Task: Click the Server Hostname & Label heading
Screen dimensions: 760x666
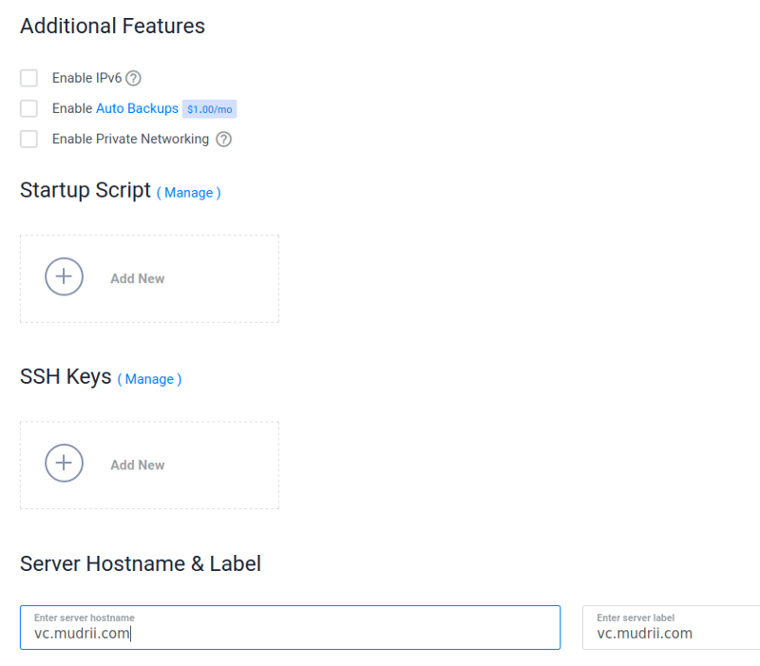Action: tap(141, 563)
